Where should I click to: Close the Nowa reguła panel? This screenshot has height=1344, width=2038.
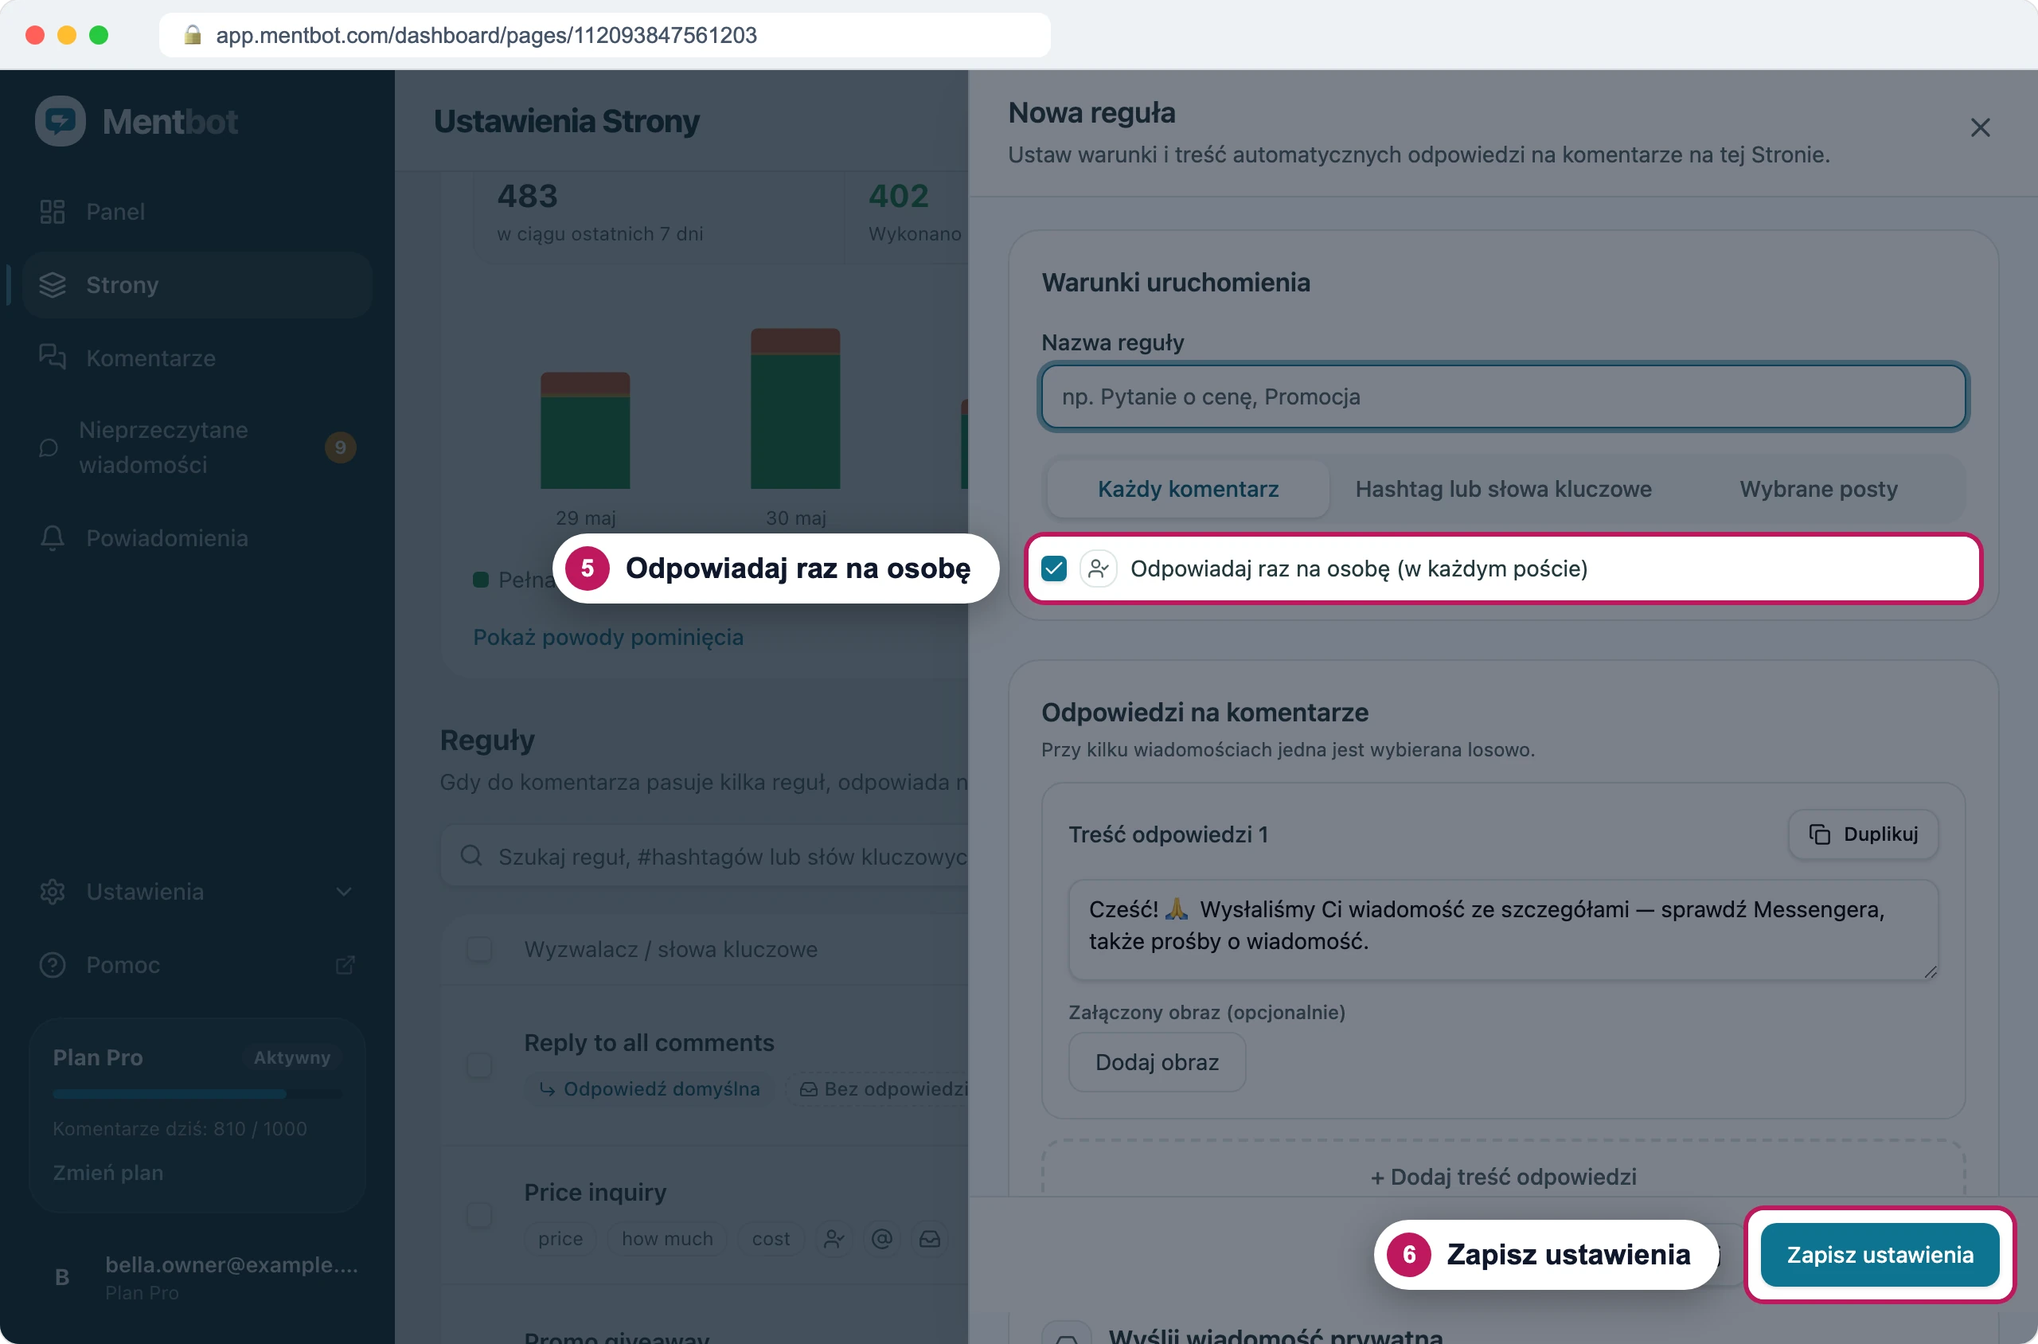[1980, 127]
